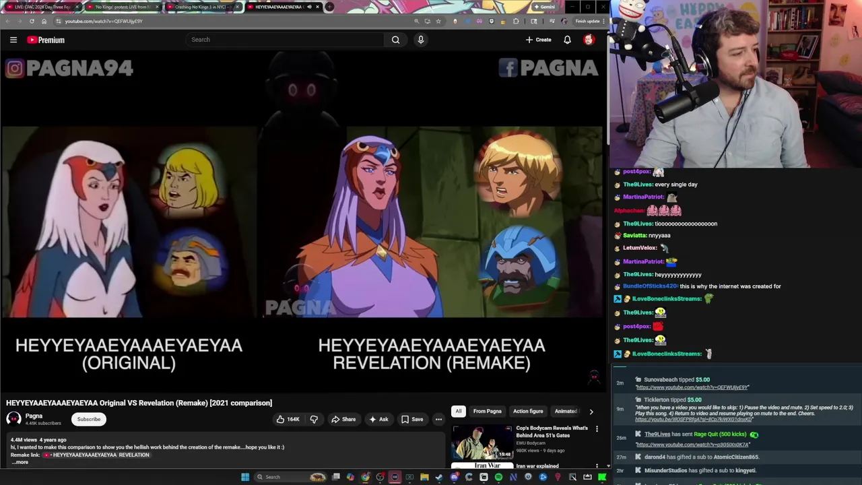The width and height of the screenshot is (862, 485).
Task: Bookmark this page with the star icon
Action: (x=438, y=22)
